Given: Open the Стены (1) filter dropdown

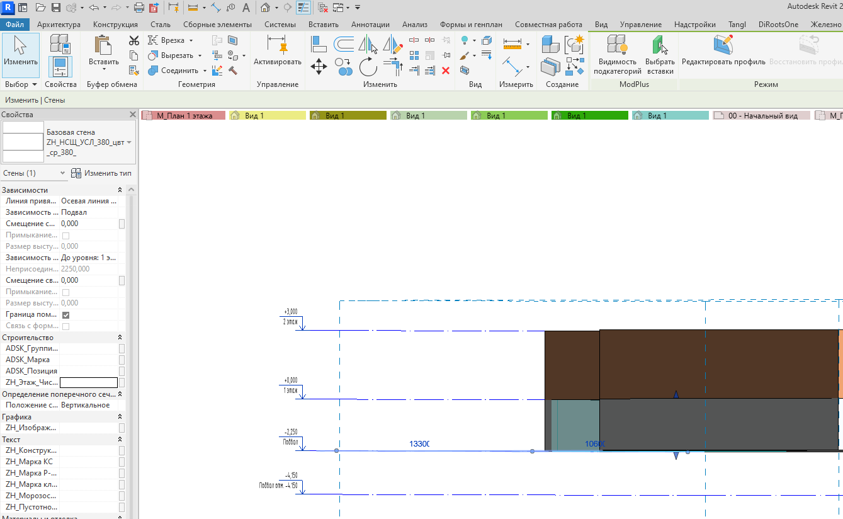Looking at the screenshot, I should click(x=62, y=173).
